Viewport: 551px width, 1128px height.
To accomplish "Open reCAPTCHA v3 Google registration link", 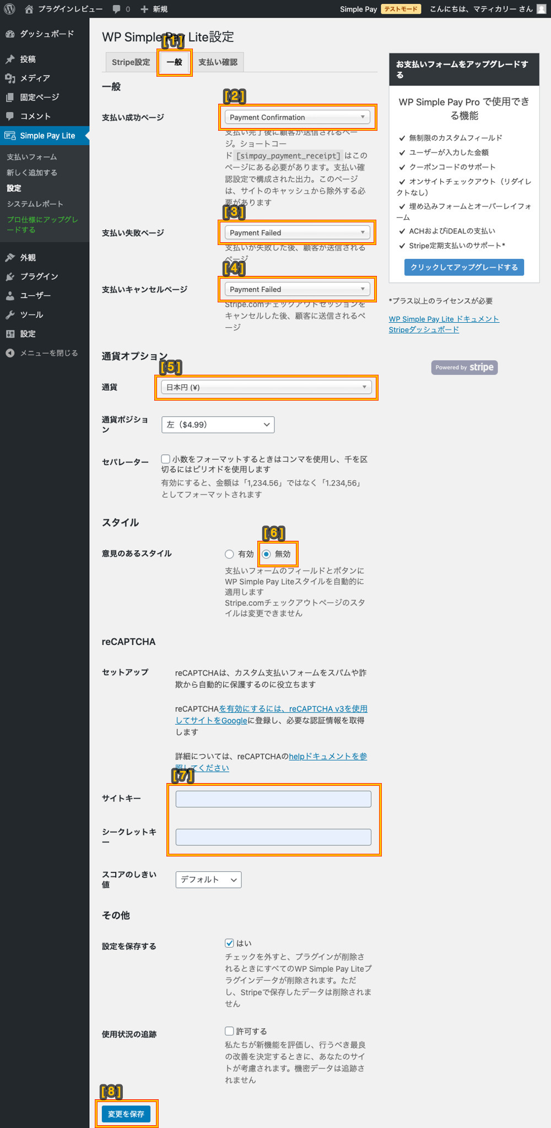I will [272, 714].
